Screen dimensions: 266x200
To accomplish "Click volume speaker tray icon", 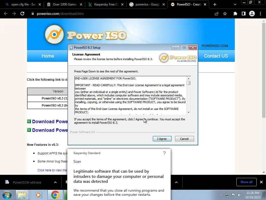I will pos(240,195).
